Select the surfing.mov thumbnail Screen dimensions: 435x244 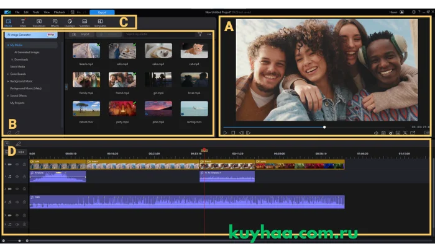pos(194,108)
